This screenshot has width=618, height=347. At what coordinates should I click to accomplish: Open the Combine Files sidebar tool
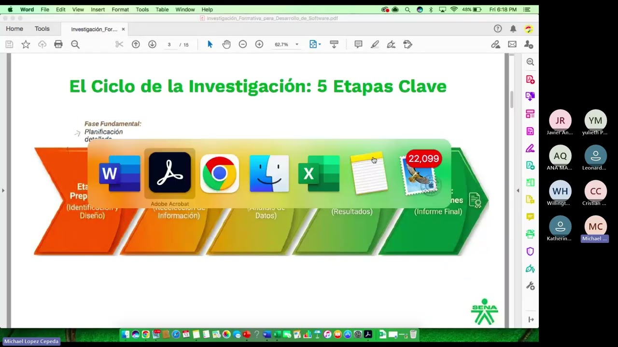tap(530, 96)
